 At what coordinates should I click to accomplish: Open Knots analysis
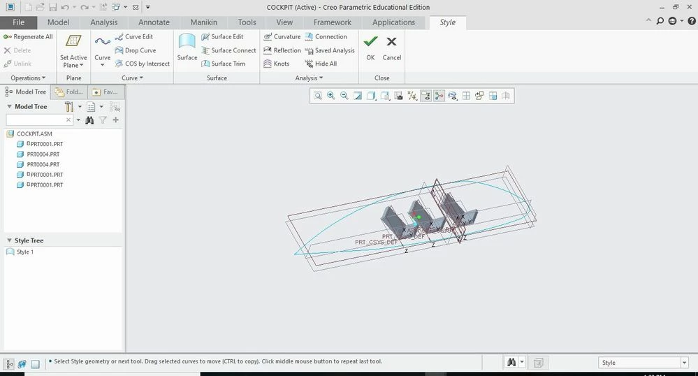[x=277, y=64]
